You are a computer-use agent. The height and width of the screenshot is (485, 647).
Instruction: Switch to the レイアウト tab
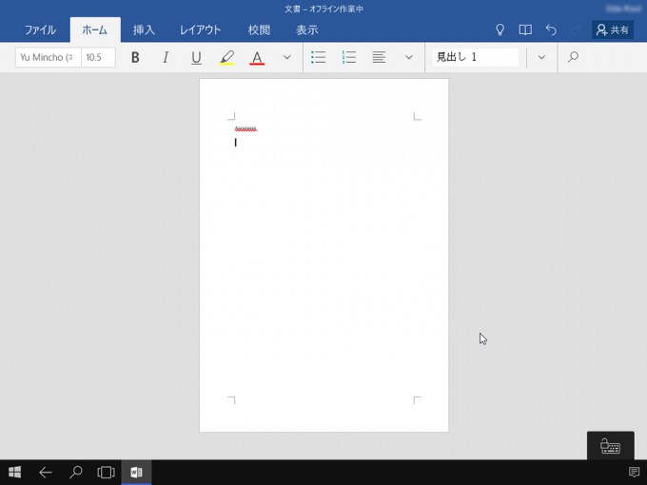(200, 30)
